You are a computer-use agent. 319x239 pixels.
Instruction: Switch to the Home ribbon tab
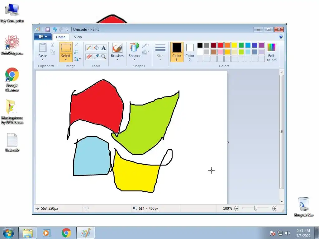click(x=61, y=37)
